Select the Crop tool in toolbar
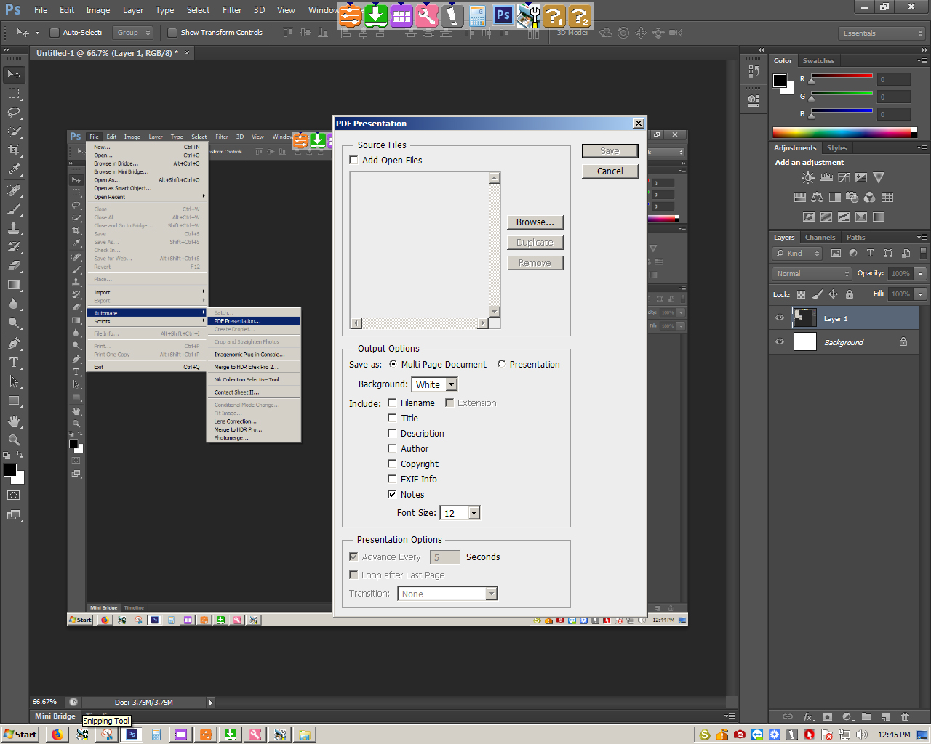 tap(14, 150)
